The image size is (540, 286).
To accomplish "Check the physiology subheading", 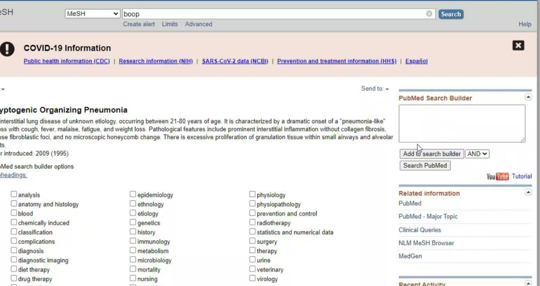I will point(252,194).
